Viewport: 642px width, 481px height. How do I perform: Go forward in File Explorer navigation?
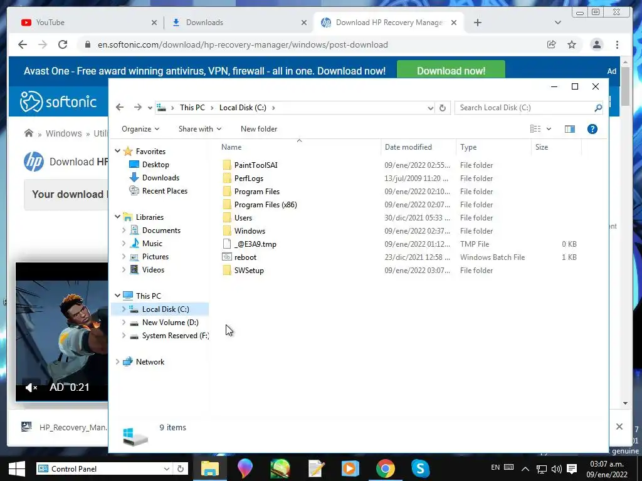pyautogui.click(x=137, y=108)
